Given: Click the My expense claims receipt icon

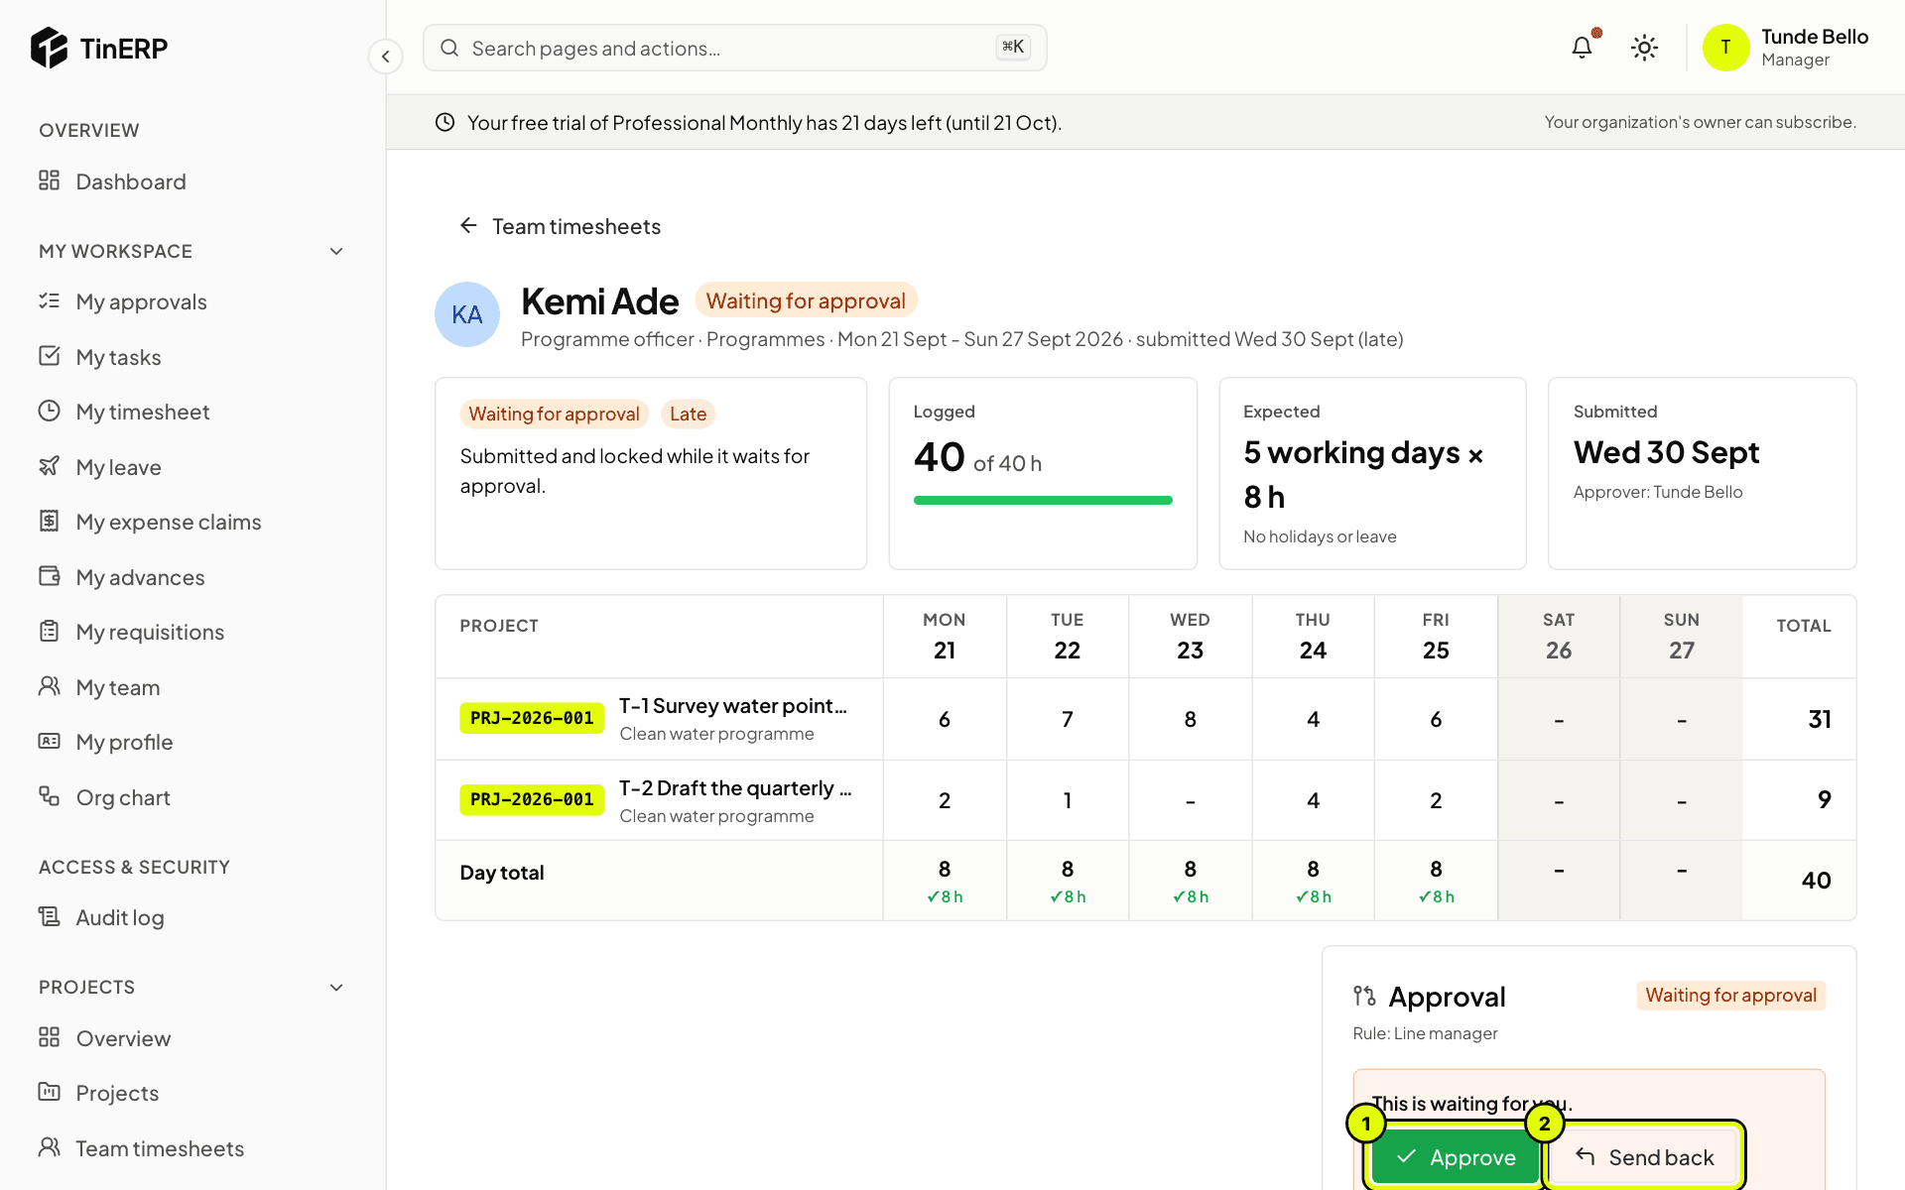Looking at the screenshot, I should click(x=50, y=521).
